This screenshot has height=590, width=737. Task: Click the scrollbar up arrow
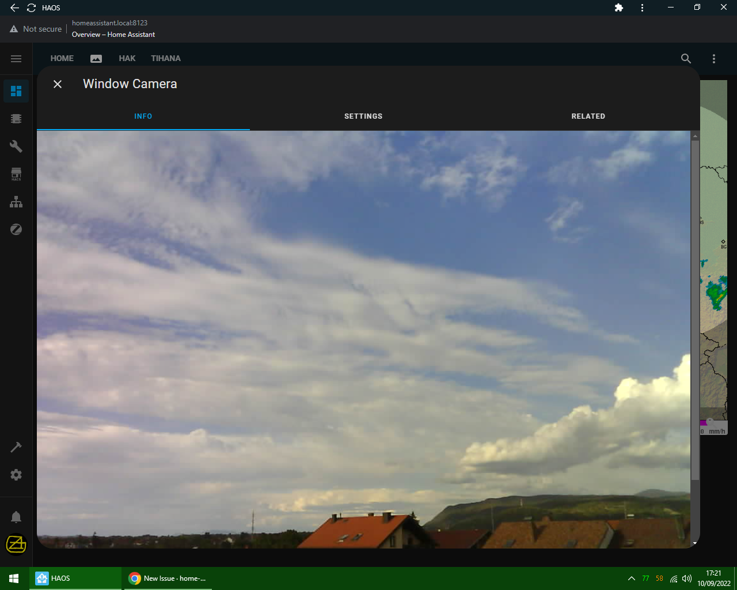point(695,136)
